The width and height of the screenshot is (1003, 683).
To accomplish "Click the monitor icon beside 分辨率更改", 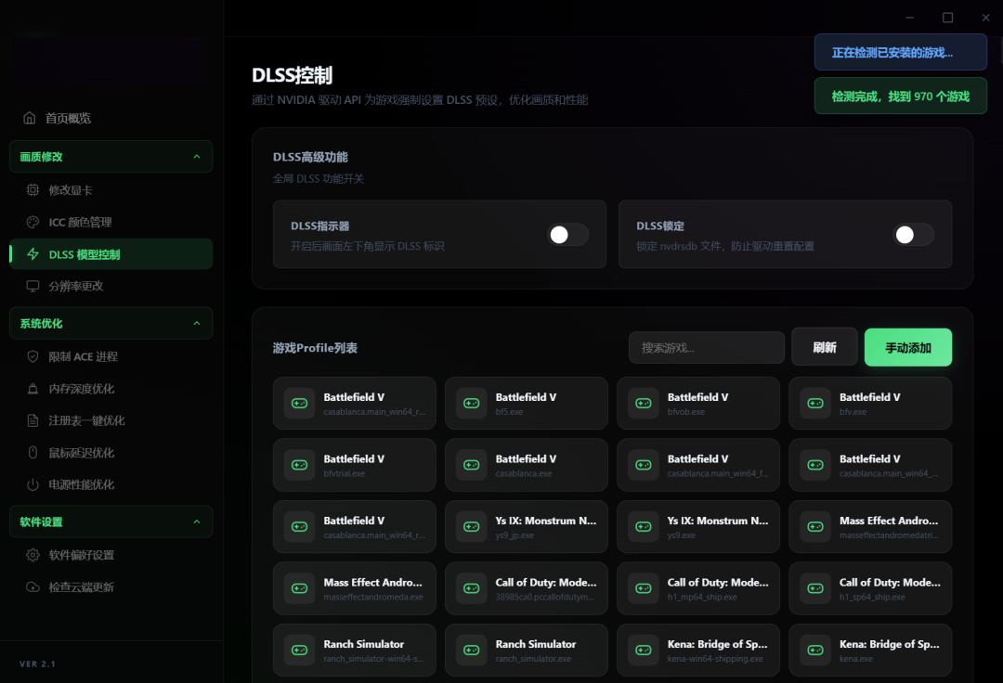I will [x=33, y=286].
